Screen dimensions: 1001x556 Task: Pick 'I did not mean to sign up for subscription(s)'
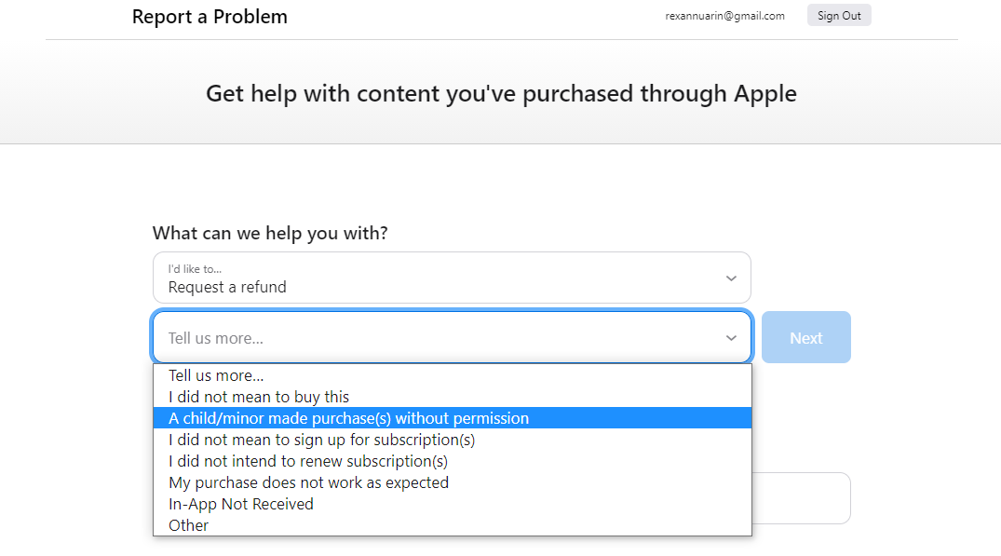point(321,440)
